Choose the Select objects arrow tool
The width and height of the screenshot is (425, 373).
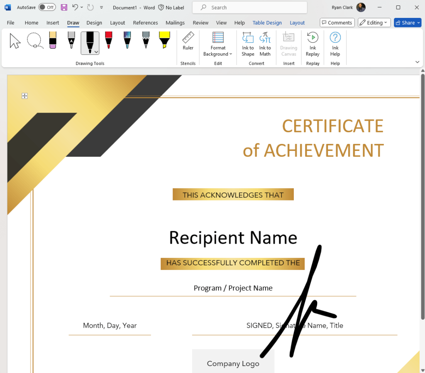point(15,41)
